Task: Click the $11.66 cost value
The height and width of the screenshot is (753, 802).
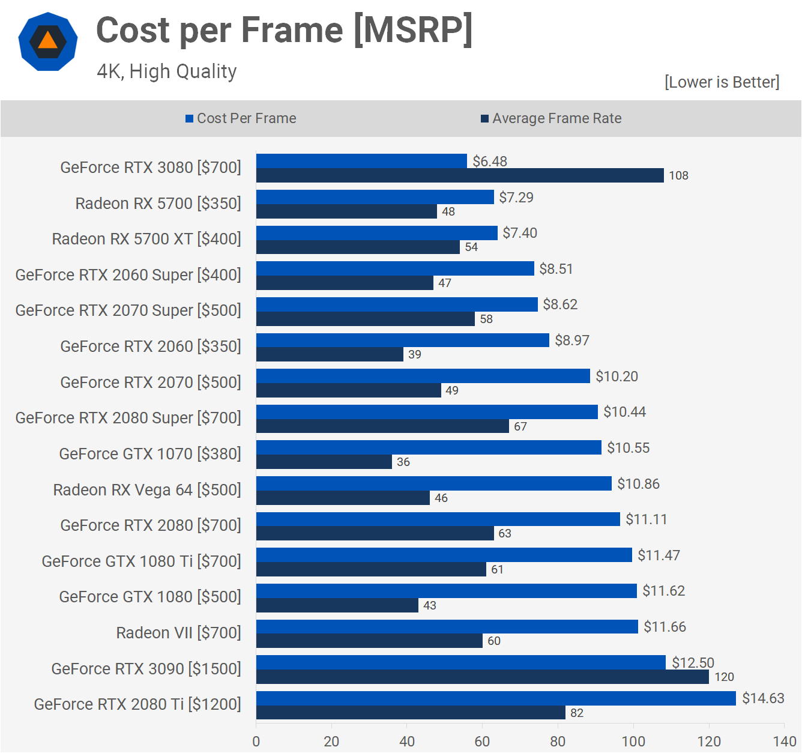Action: tap(665, 627)
